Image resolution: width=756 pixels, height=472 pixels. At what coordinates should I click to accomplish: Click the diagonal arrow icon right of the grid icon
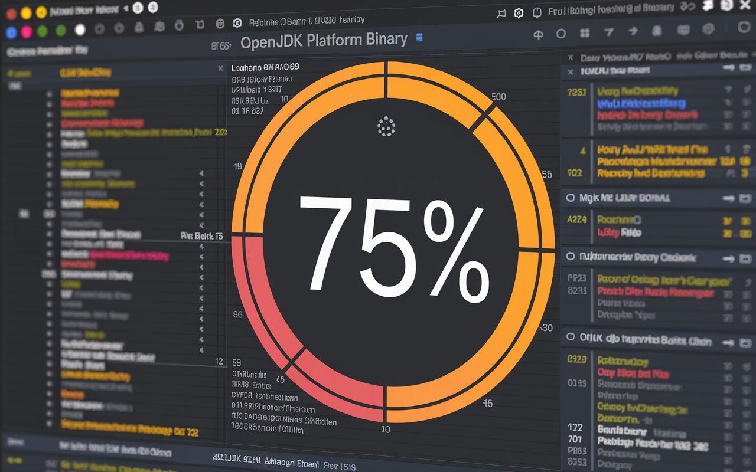click(x=609, y=32)
